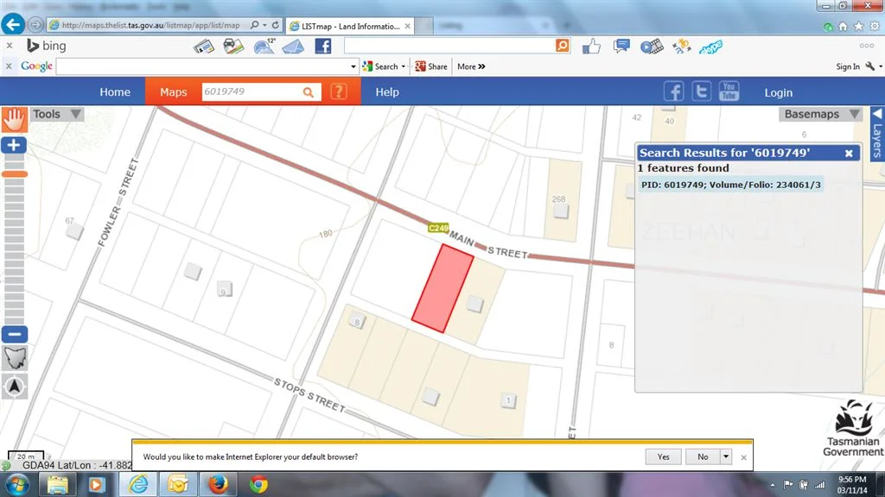Open the LISTmap Twitter icon
The width and height of the screenshot is (885, 497).
click(x=701, y=91)
